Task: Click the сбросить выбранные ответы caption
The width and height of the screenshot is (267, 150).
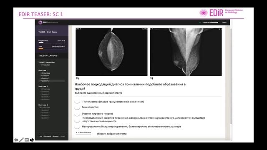Action: [x=112, y=134]
